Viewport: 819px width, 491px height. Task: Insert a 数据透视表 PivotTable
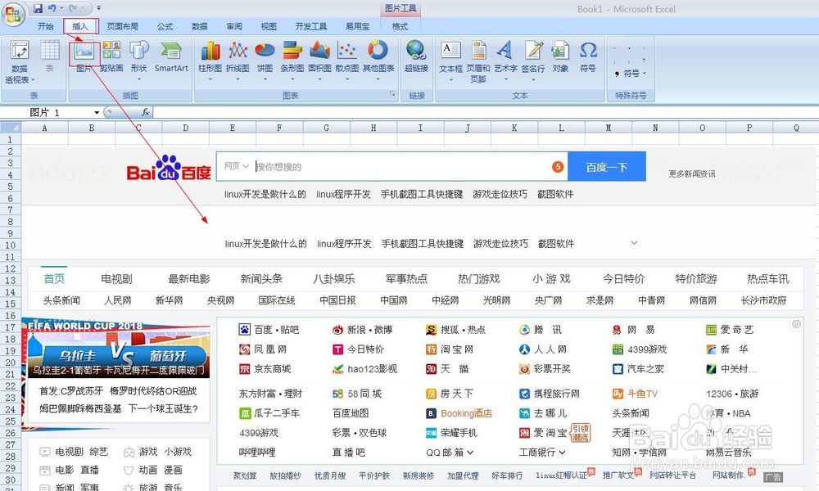click(18, 55)
